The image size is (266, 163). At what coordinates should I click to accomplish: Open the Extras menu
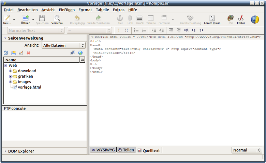coord(119,10)
